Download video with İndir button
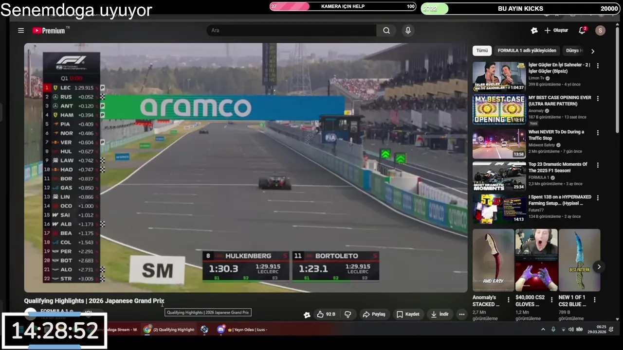Viewport: 623px width, 350px height. (440, 315)
